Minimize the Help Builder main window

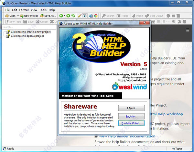172,3
